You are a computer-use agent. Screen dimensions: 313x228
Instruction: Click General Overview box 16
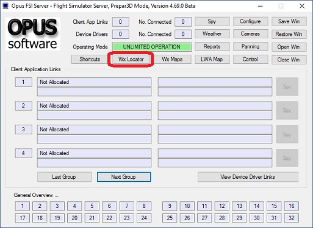[292, 206]
